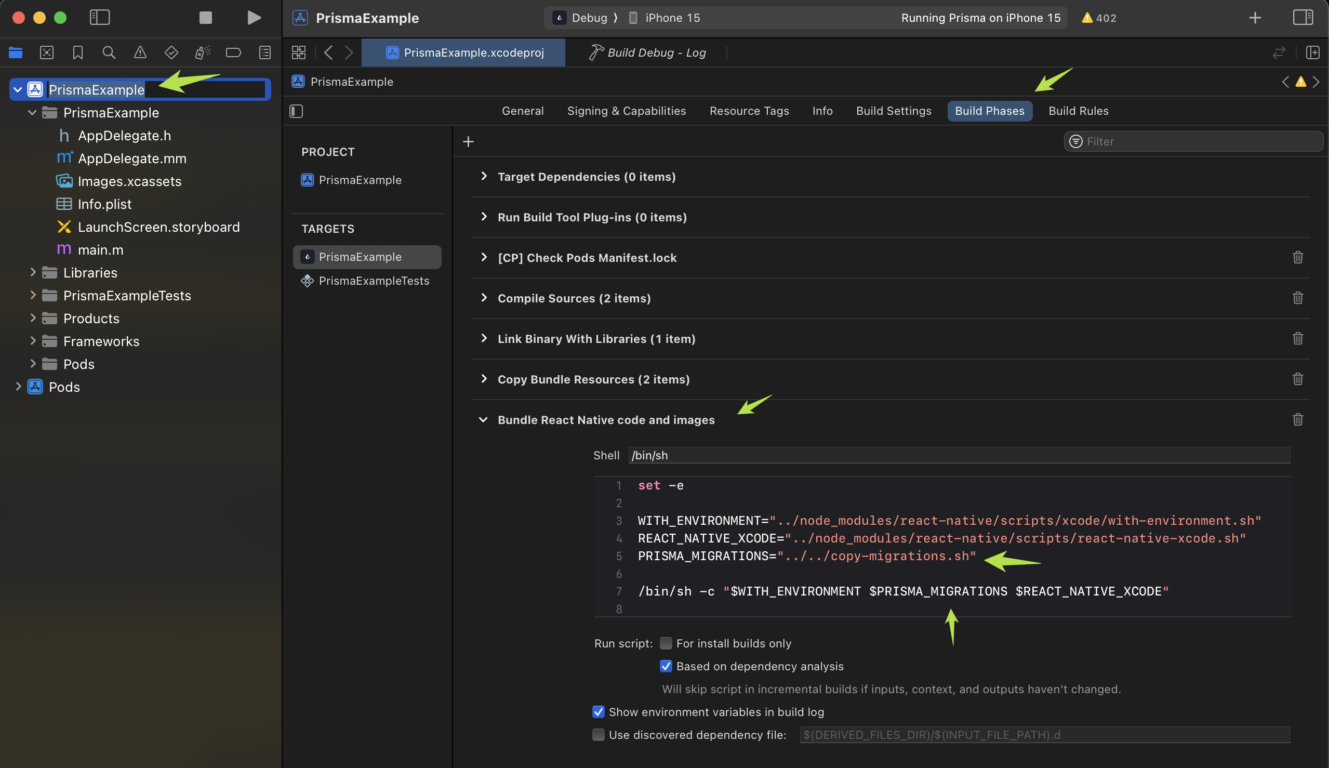The height and width of the screenshot is (768, 1329).
Task: Click the Build Rules tab
Action: tap(1079, 111)
